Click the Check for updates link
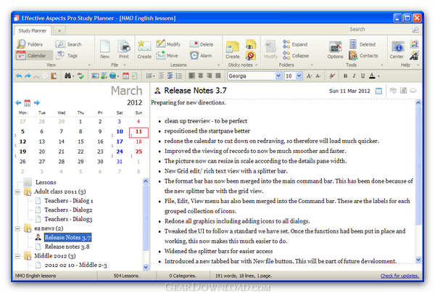The image size is (435, 293). click(x=399, y=276)
